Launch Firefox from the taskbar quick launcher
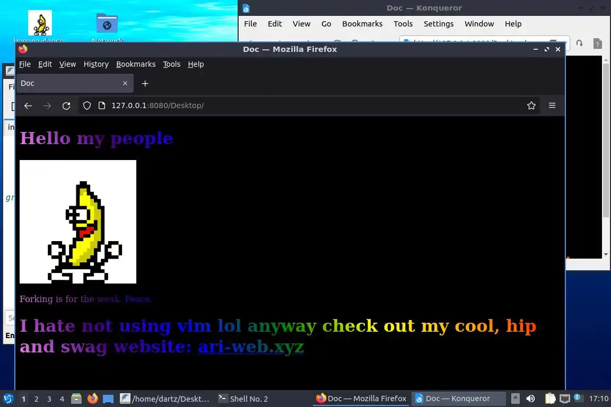The width and height of the screenshot is (611, 407). pyautogui.click(x=92, y=399)
